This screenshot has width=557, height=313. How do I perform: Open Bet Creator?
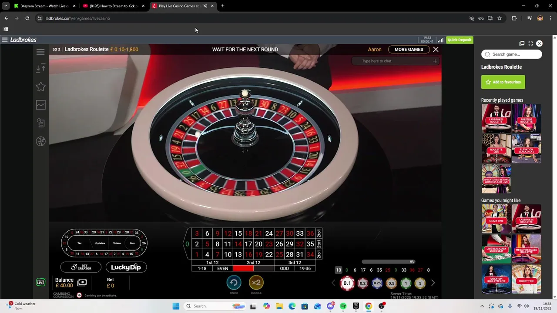tap(81, 267)
